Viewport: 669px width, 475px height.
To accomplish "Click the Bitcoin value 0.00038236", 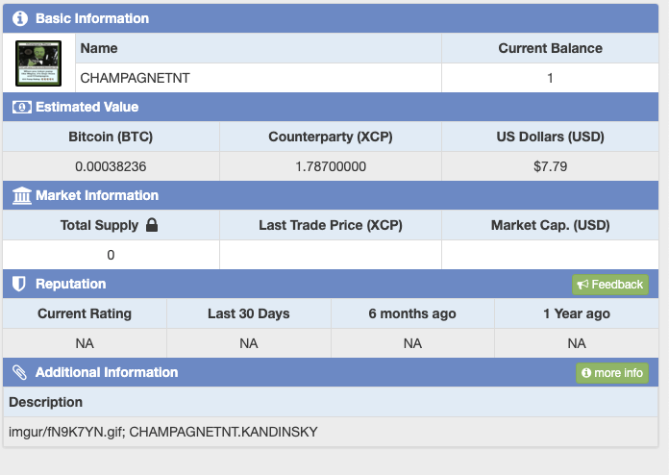I will (111, 166).
